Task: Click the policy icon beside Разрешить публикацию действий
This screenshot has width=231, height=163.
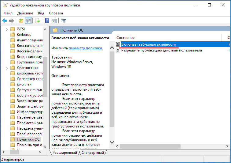Action: (x=118, y=50)
